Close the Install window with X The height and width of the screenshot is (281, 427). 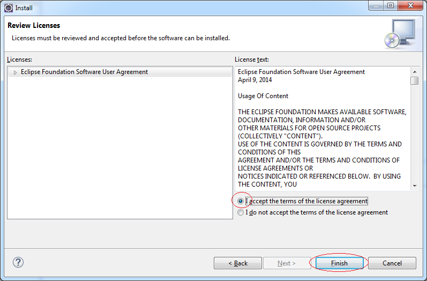410,6
